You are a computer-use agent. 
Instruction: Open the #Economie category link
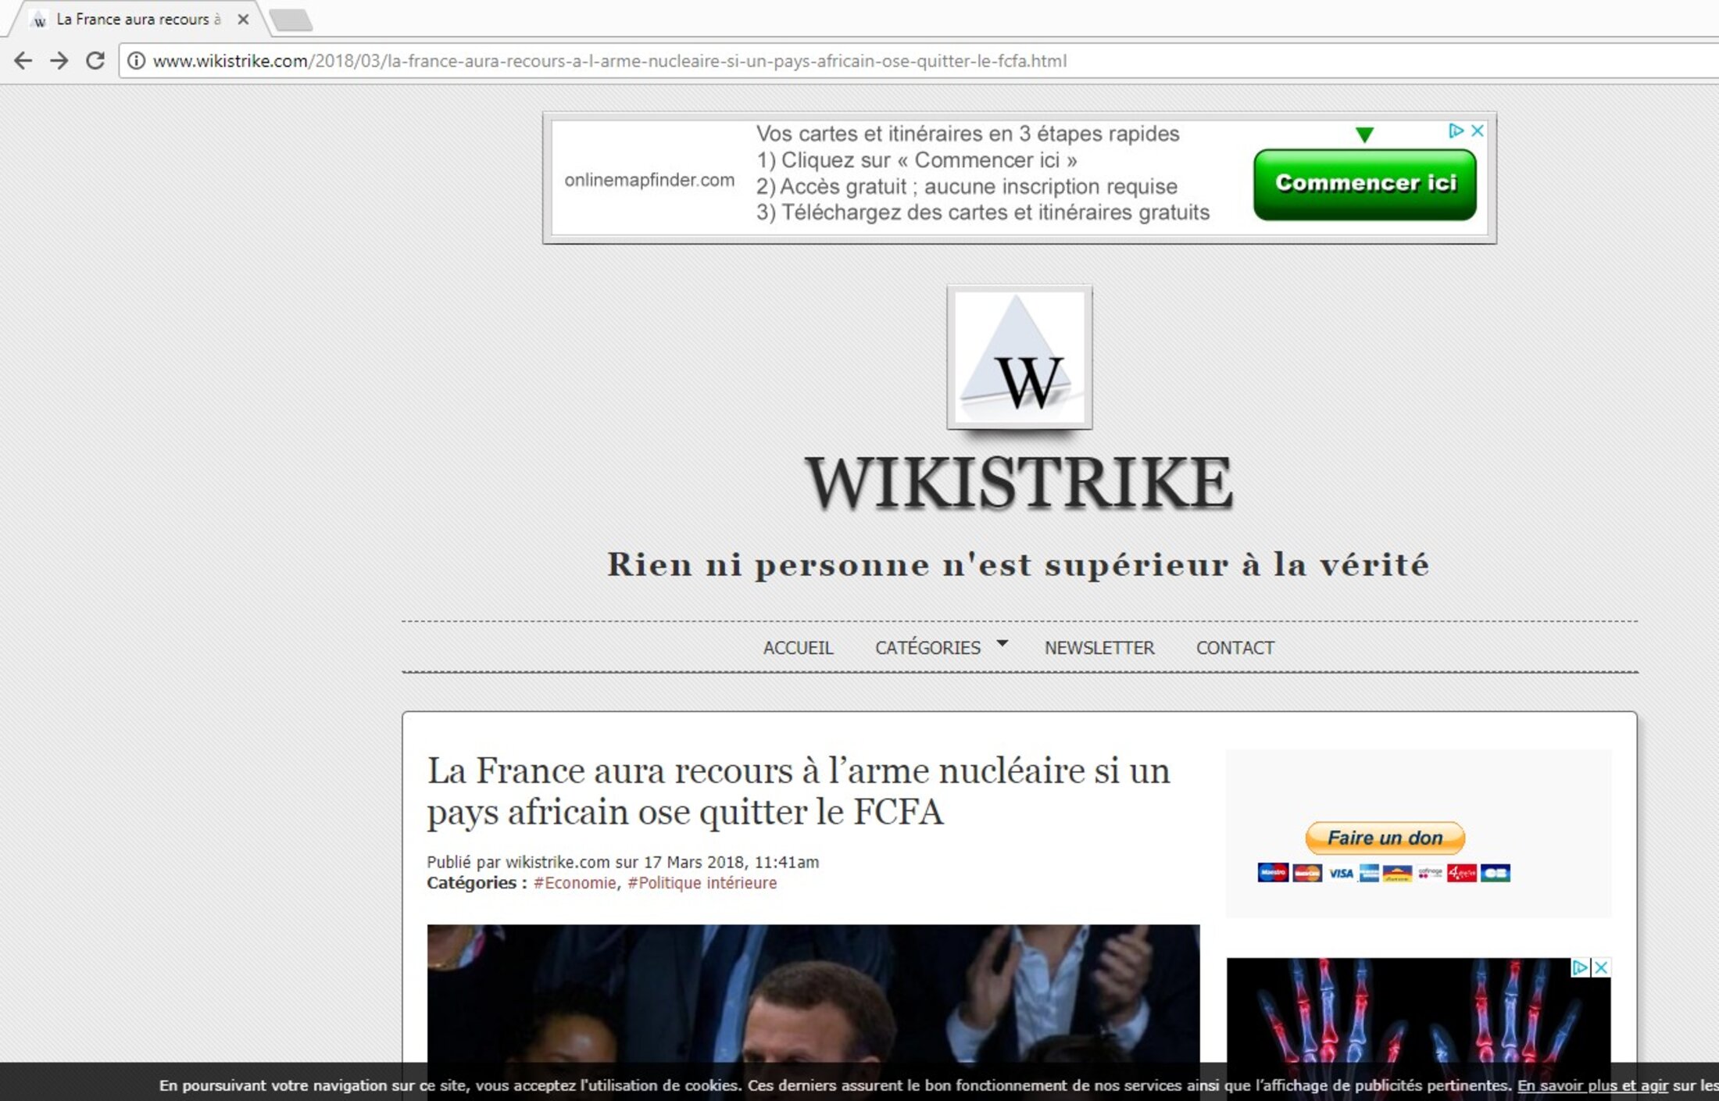tap(574, 883)
